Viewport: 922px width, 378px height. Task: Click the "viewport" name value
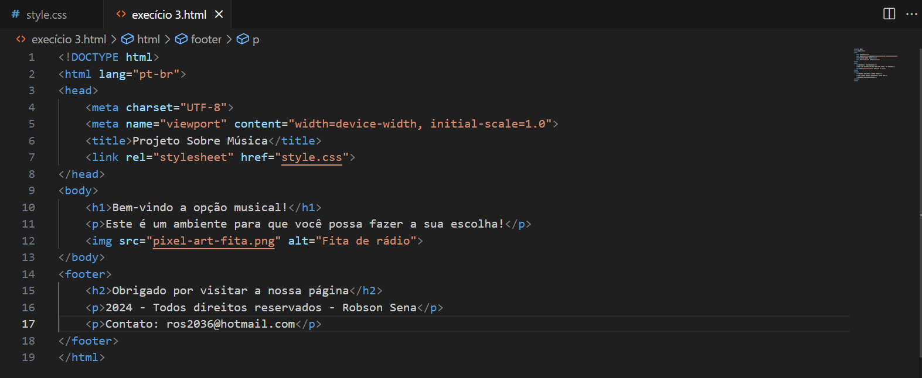[193, 124]
